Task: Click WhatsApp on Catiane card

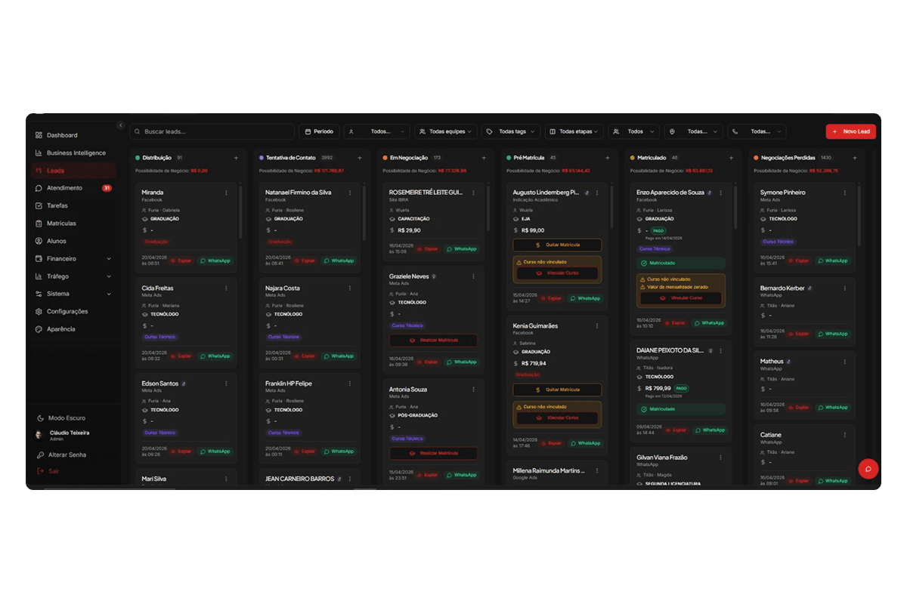Action: 834,480
